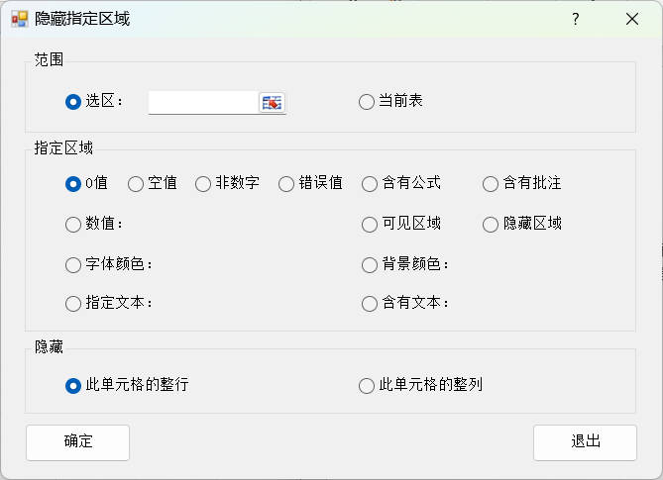The image size is (663, 480).
Task: Enable the 含有批注 option
Action: point(491,183)
